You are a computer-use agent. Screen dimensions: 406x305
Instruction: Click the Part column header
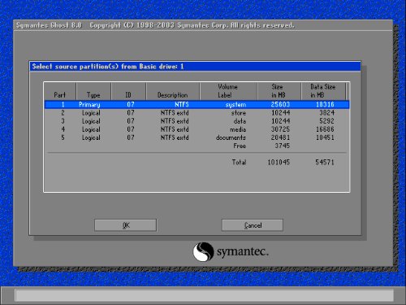(60, 91)
